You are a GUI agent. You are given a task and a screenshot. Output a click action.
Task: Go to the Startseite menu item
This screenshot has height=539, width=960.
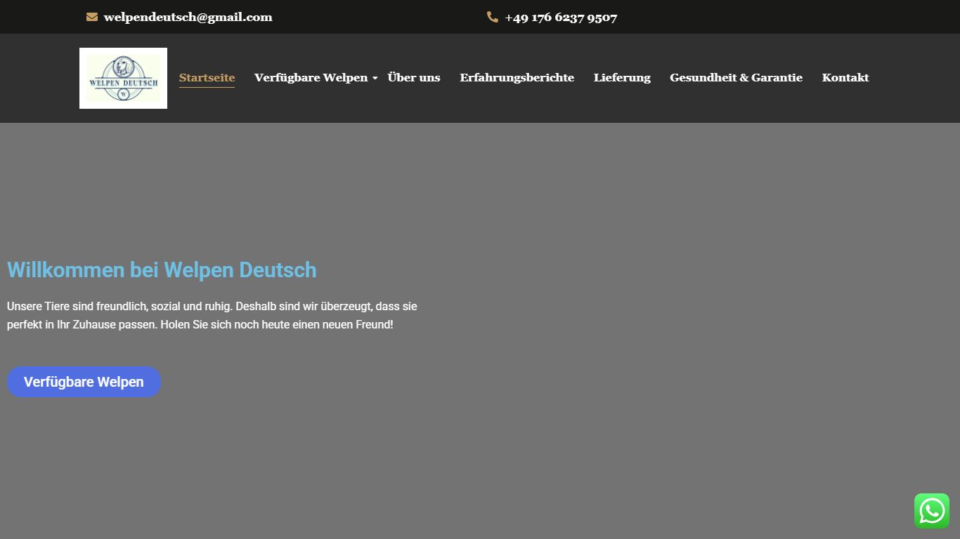[207, 78]
